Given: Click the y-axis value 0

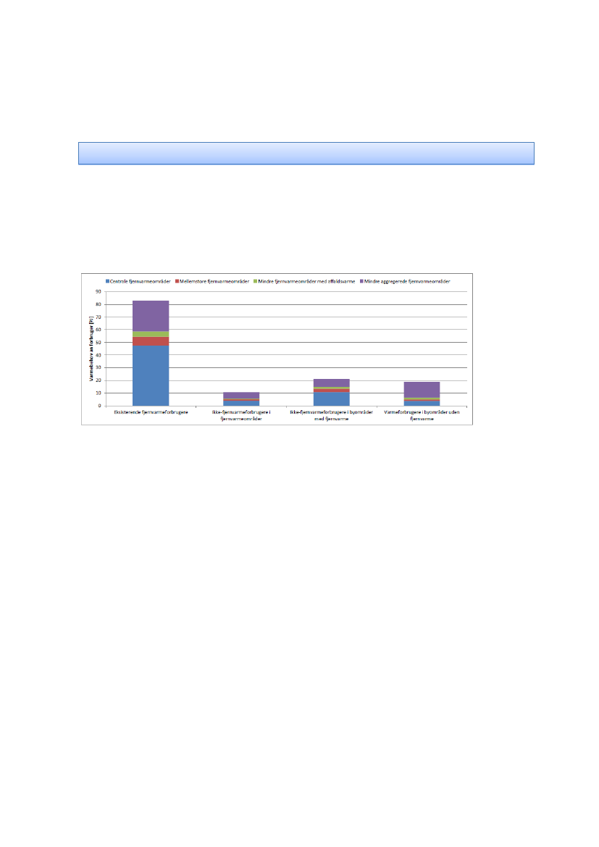Looking at the screenshot, I should tap(99, 406).
